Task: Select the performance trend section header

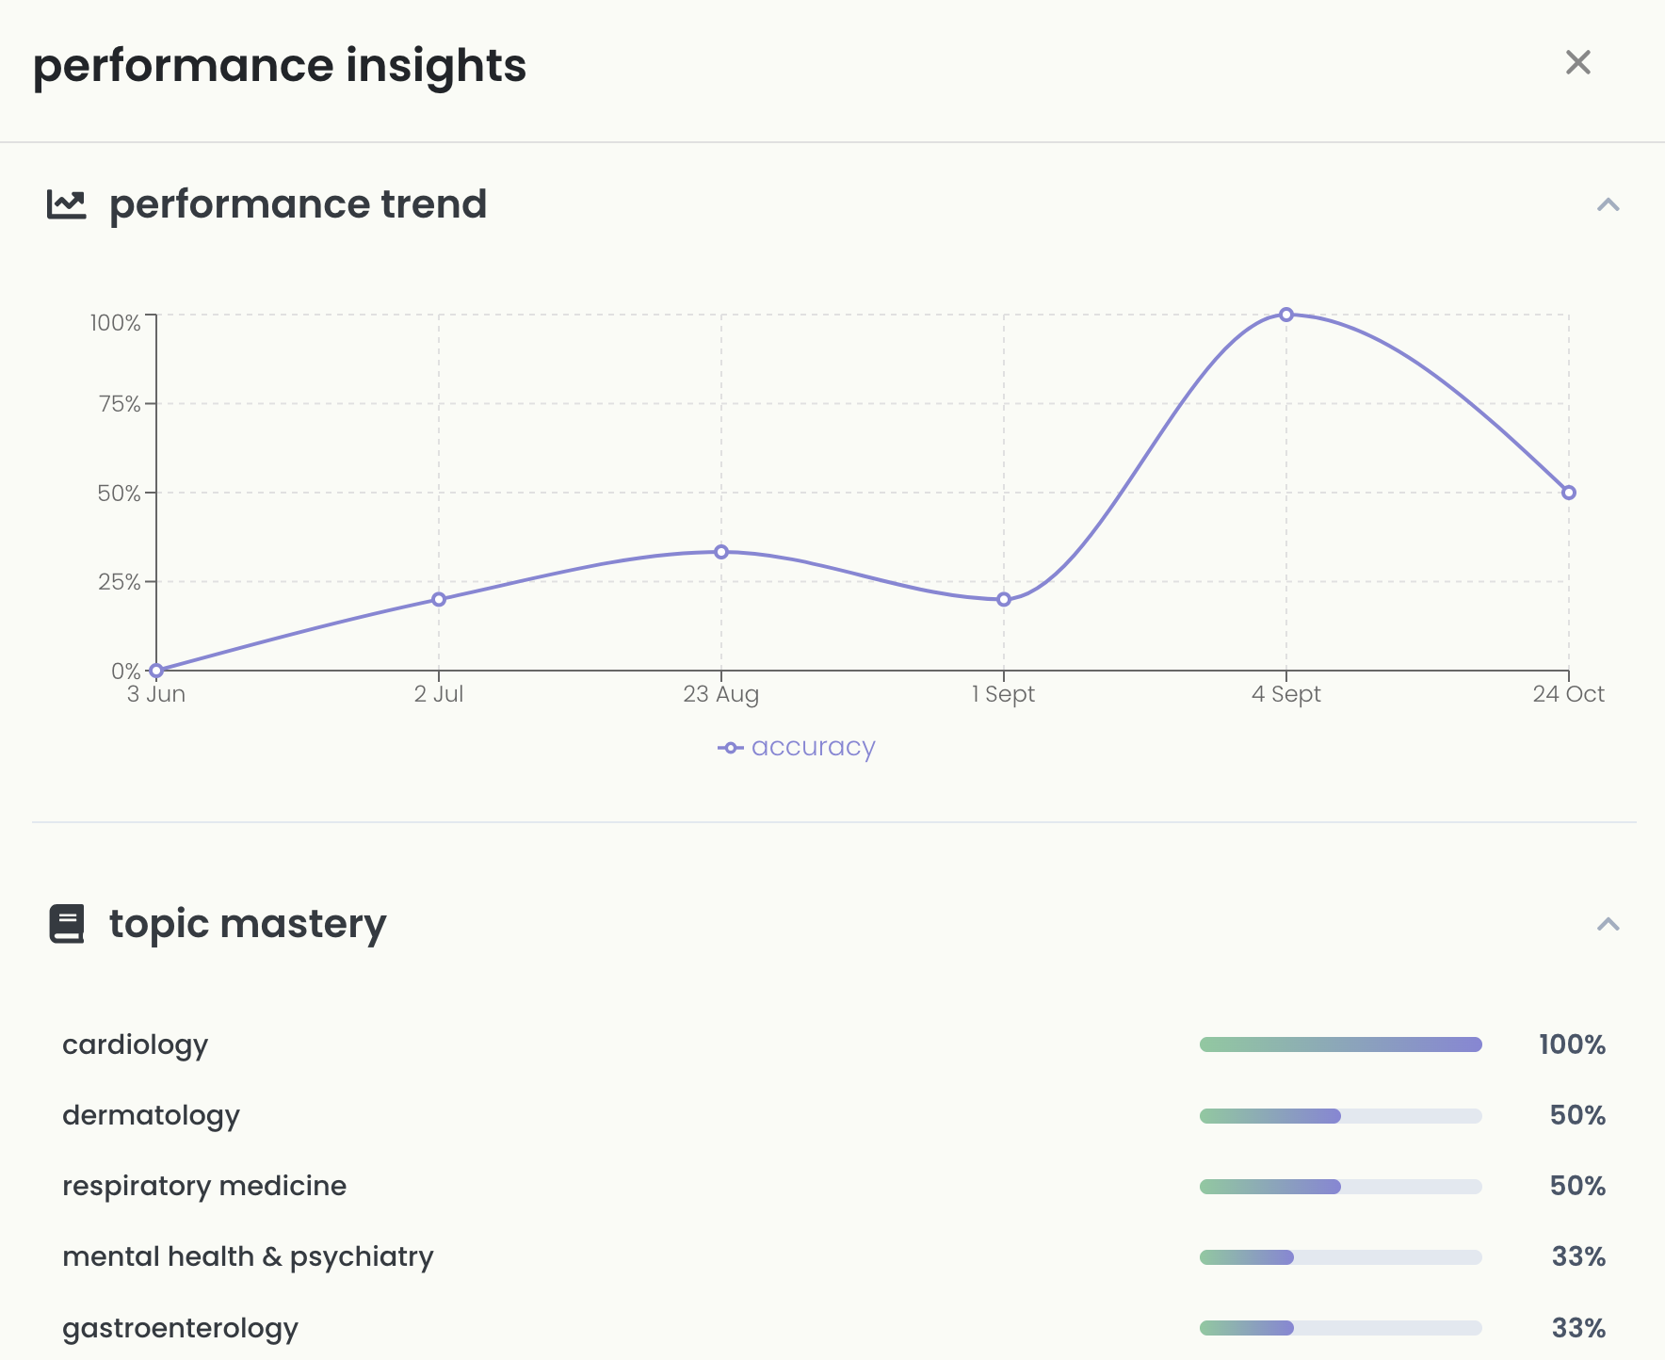Action: (x=298, y=203)
